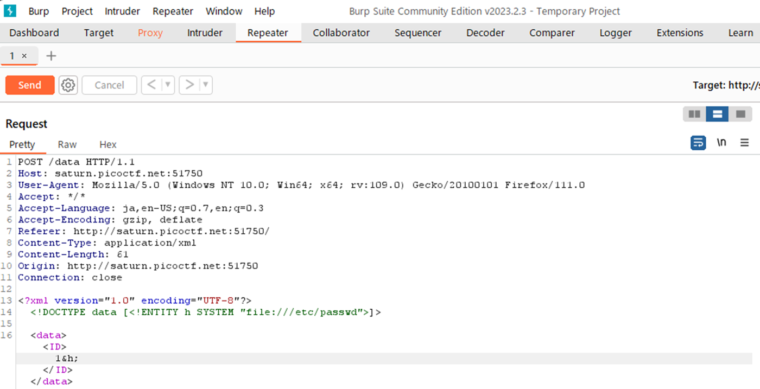The image size is (760, 389).
Task: Click the Origin header line
Action: 138,266
